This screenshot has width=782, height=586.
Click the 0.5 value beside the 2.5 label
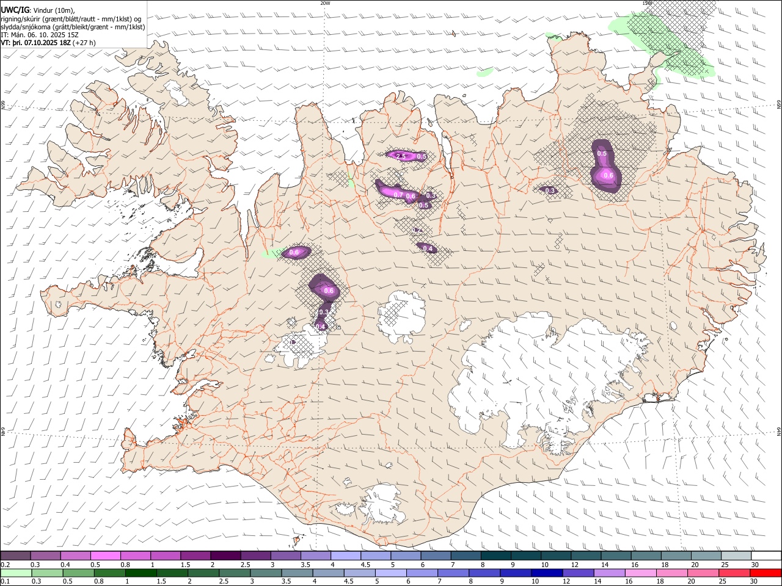tap(421, 157)
